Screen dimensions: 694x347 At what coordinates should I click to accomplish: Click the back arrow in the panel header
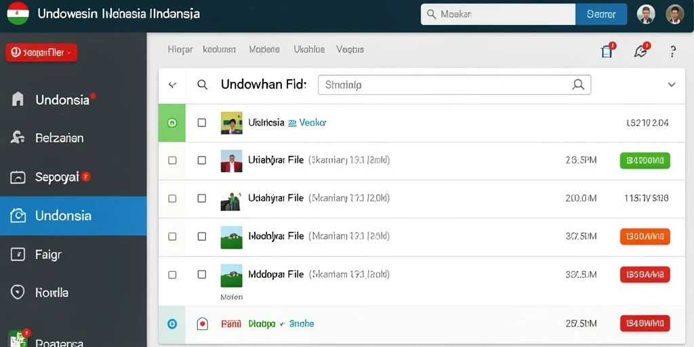173,85
